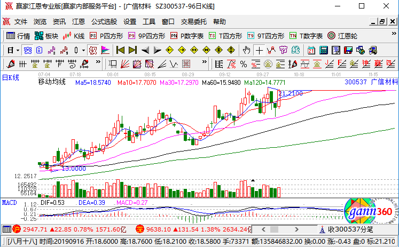This screenshot has height=247, width=399.
Task: Select the red Gann fan tool
Action: (x=124, y=64)
